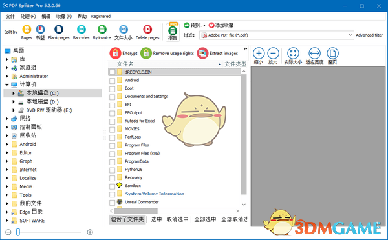
Task: Select By invoice split icon
Action: 102,30
